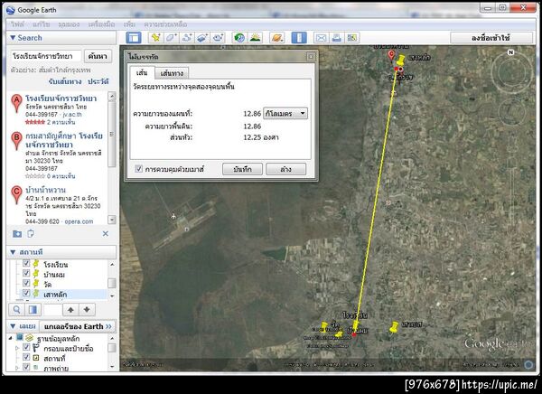This screenshot has width=542, height=394.
Task: Select the Add Polygon tool
Action: tap(171, 38)
